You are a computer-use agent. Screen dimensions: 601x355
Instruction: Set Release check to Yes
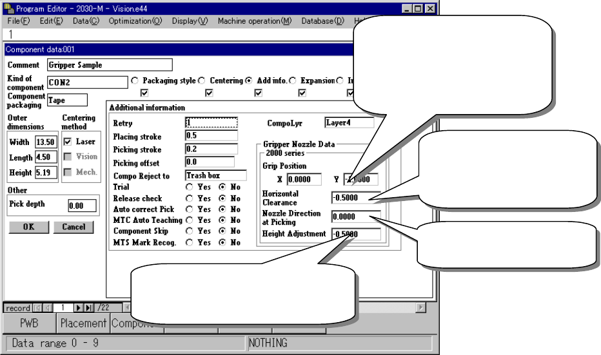(190, 198)
